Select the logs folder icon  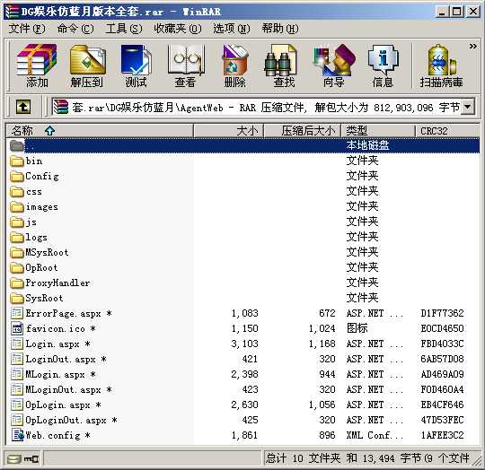(17, 237)
